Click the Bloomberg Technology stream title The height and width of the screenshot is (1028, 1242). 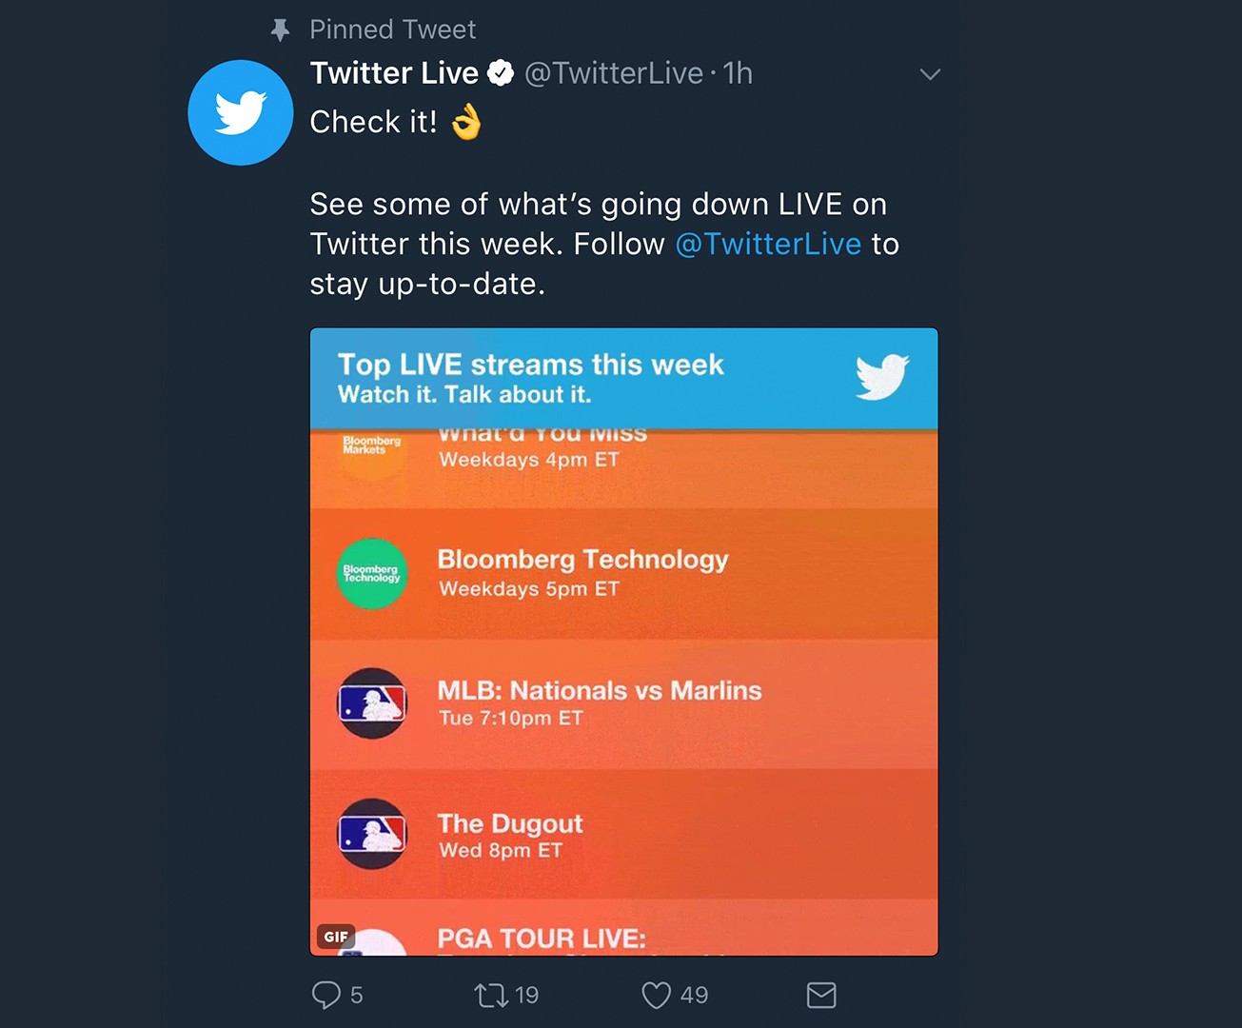click(x=582, y=559)
